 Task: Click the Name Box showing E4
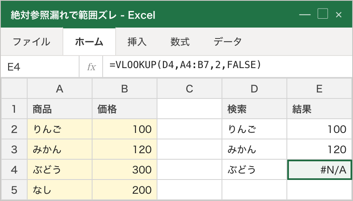pos(40,67)
